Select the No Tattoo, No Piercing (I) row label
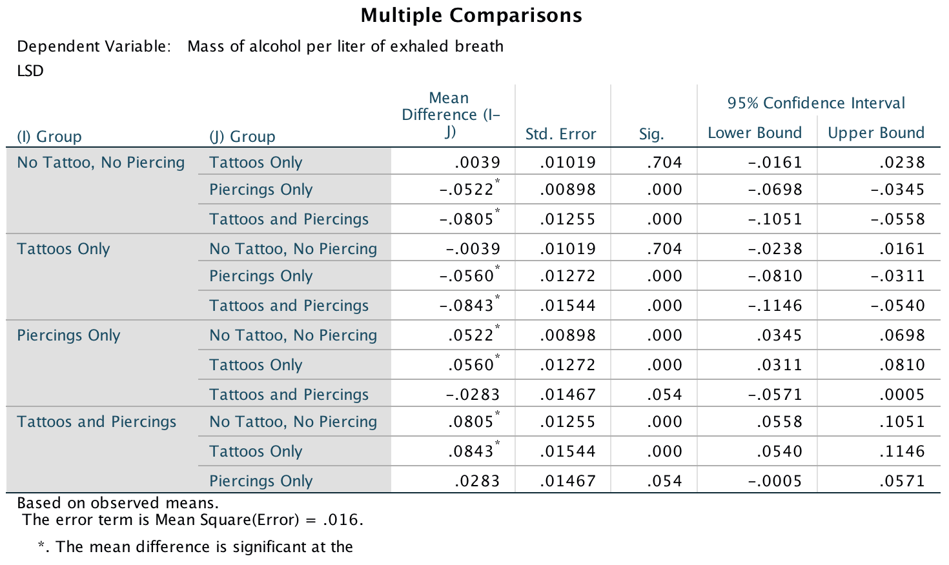Screen dimensions: 949x565 pos(101,163)
